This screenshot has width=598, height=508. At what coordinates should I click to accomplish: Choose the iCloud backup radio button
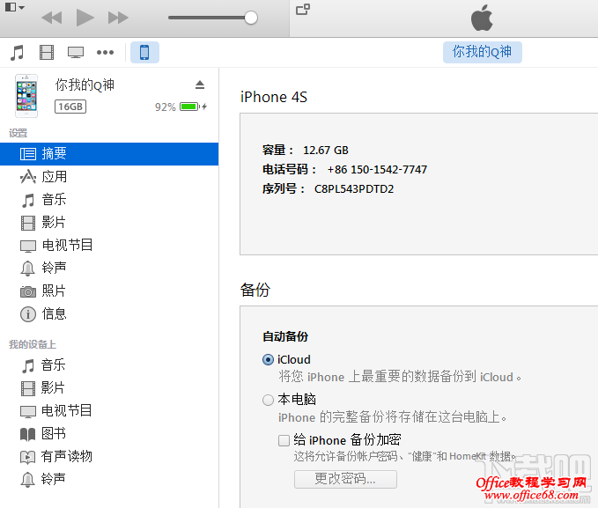(x=268, y=359)
